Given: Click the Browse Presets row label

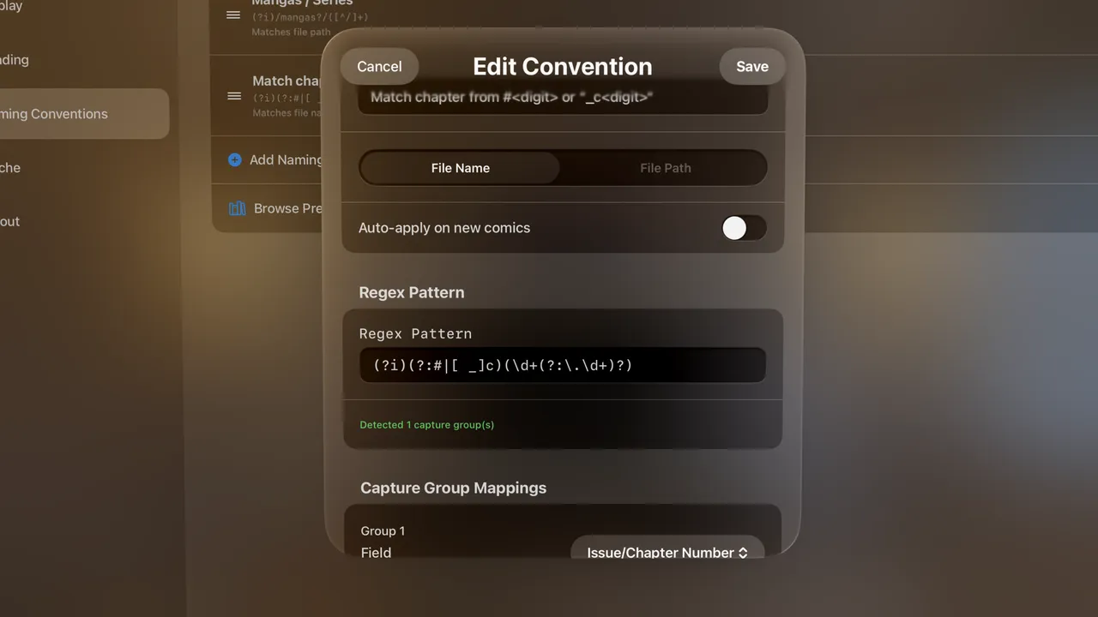Looking at the screenshot, I should 287,208.
